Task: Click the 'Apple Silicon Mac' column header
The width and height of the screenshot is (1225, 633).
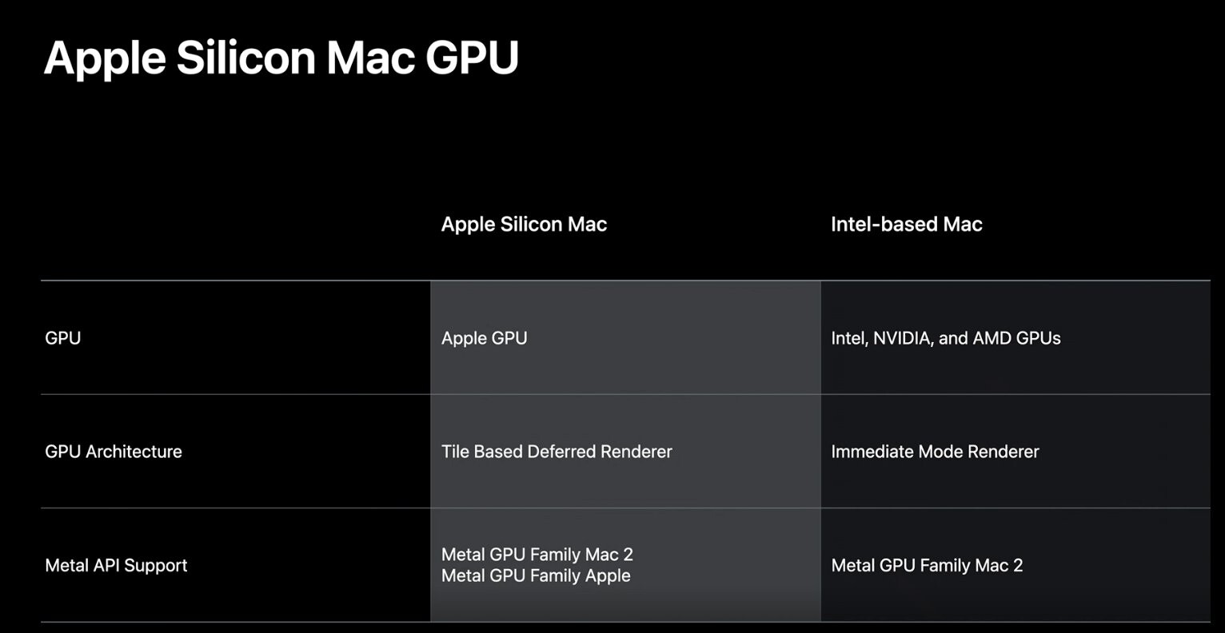Action: click(x=524, y=225)
